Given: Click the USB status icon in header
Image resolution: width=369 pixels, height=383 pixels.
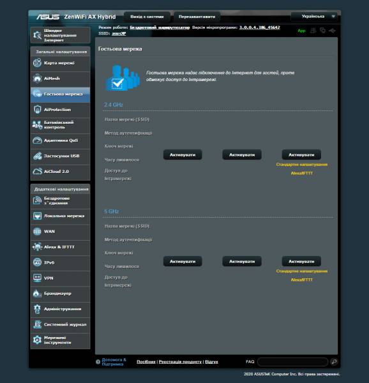Looking at the screenshot, I should point(332,31).
